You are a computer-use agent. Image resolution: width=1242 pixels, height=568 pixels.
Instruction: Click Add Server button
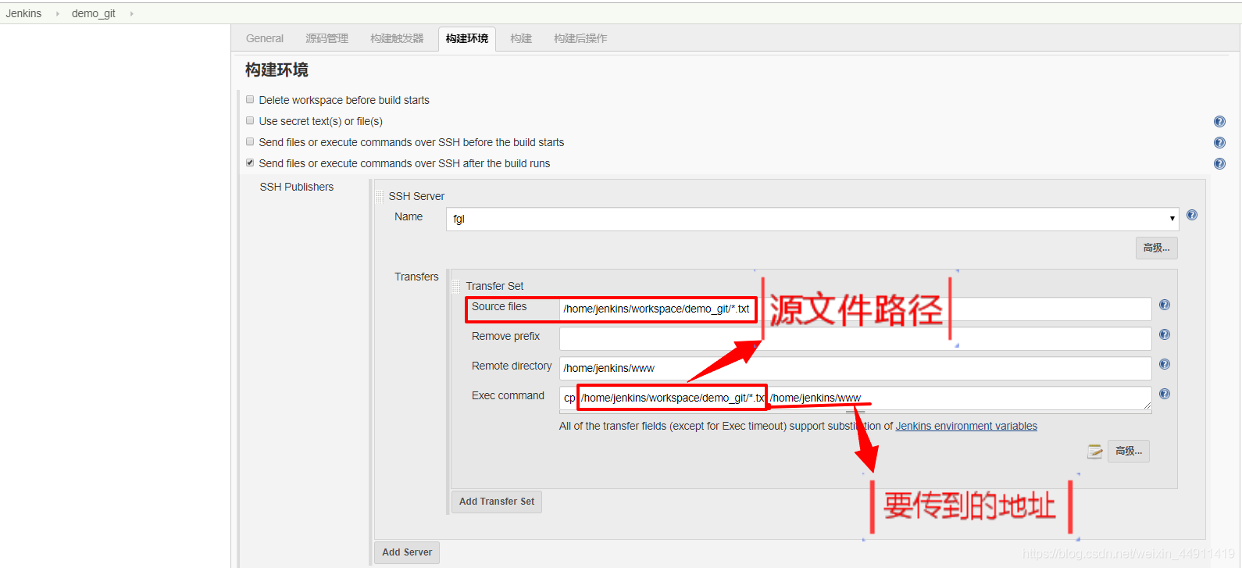coord(407,552)
